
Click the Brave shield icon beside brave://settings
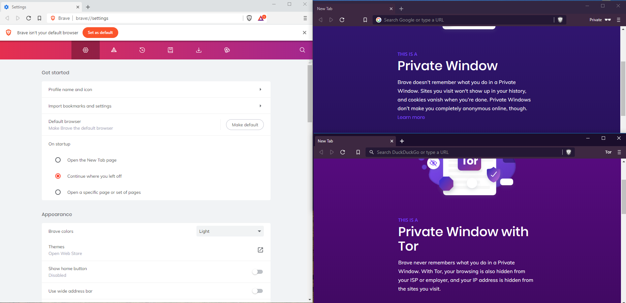53,18
